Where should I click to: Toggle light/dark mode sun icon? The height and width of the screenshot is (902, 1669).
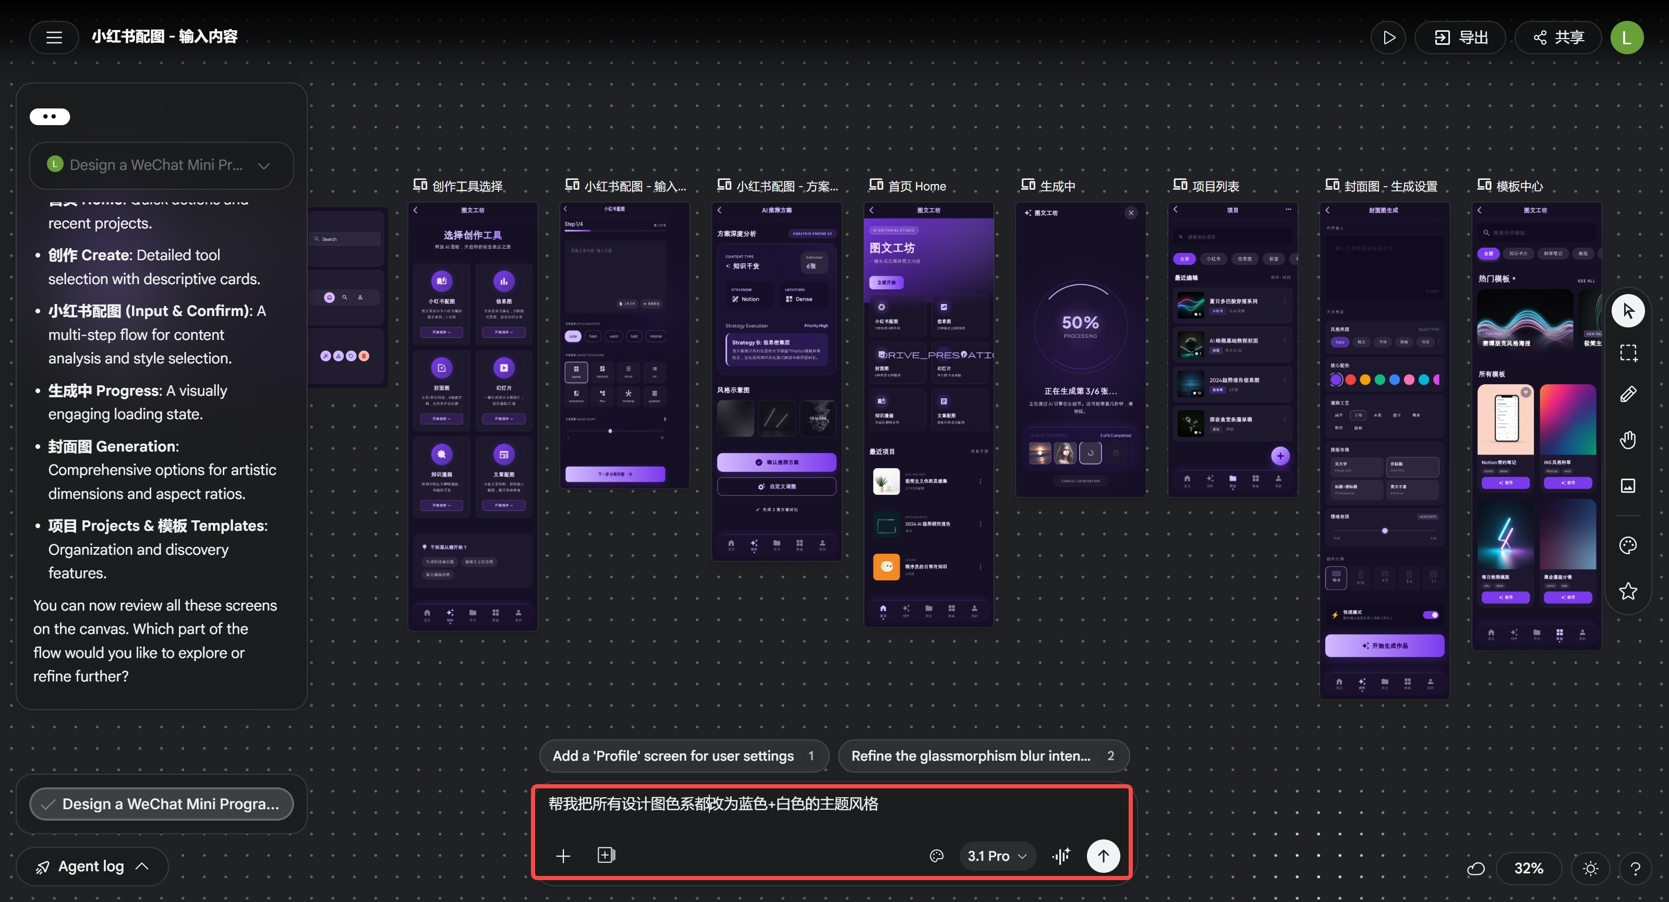(1590, 868)
